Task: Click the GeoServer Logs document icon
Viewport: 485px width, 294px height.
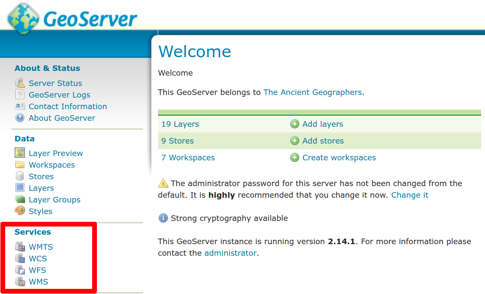Action: point(20,95)
